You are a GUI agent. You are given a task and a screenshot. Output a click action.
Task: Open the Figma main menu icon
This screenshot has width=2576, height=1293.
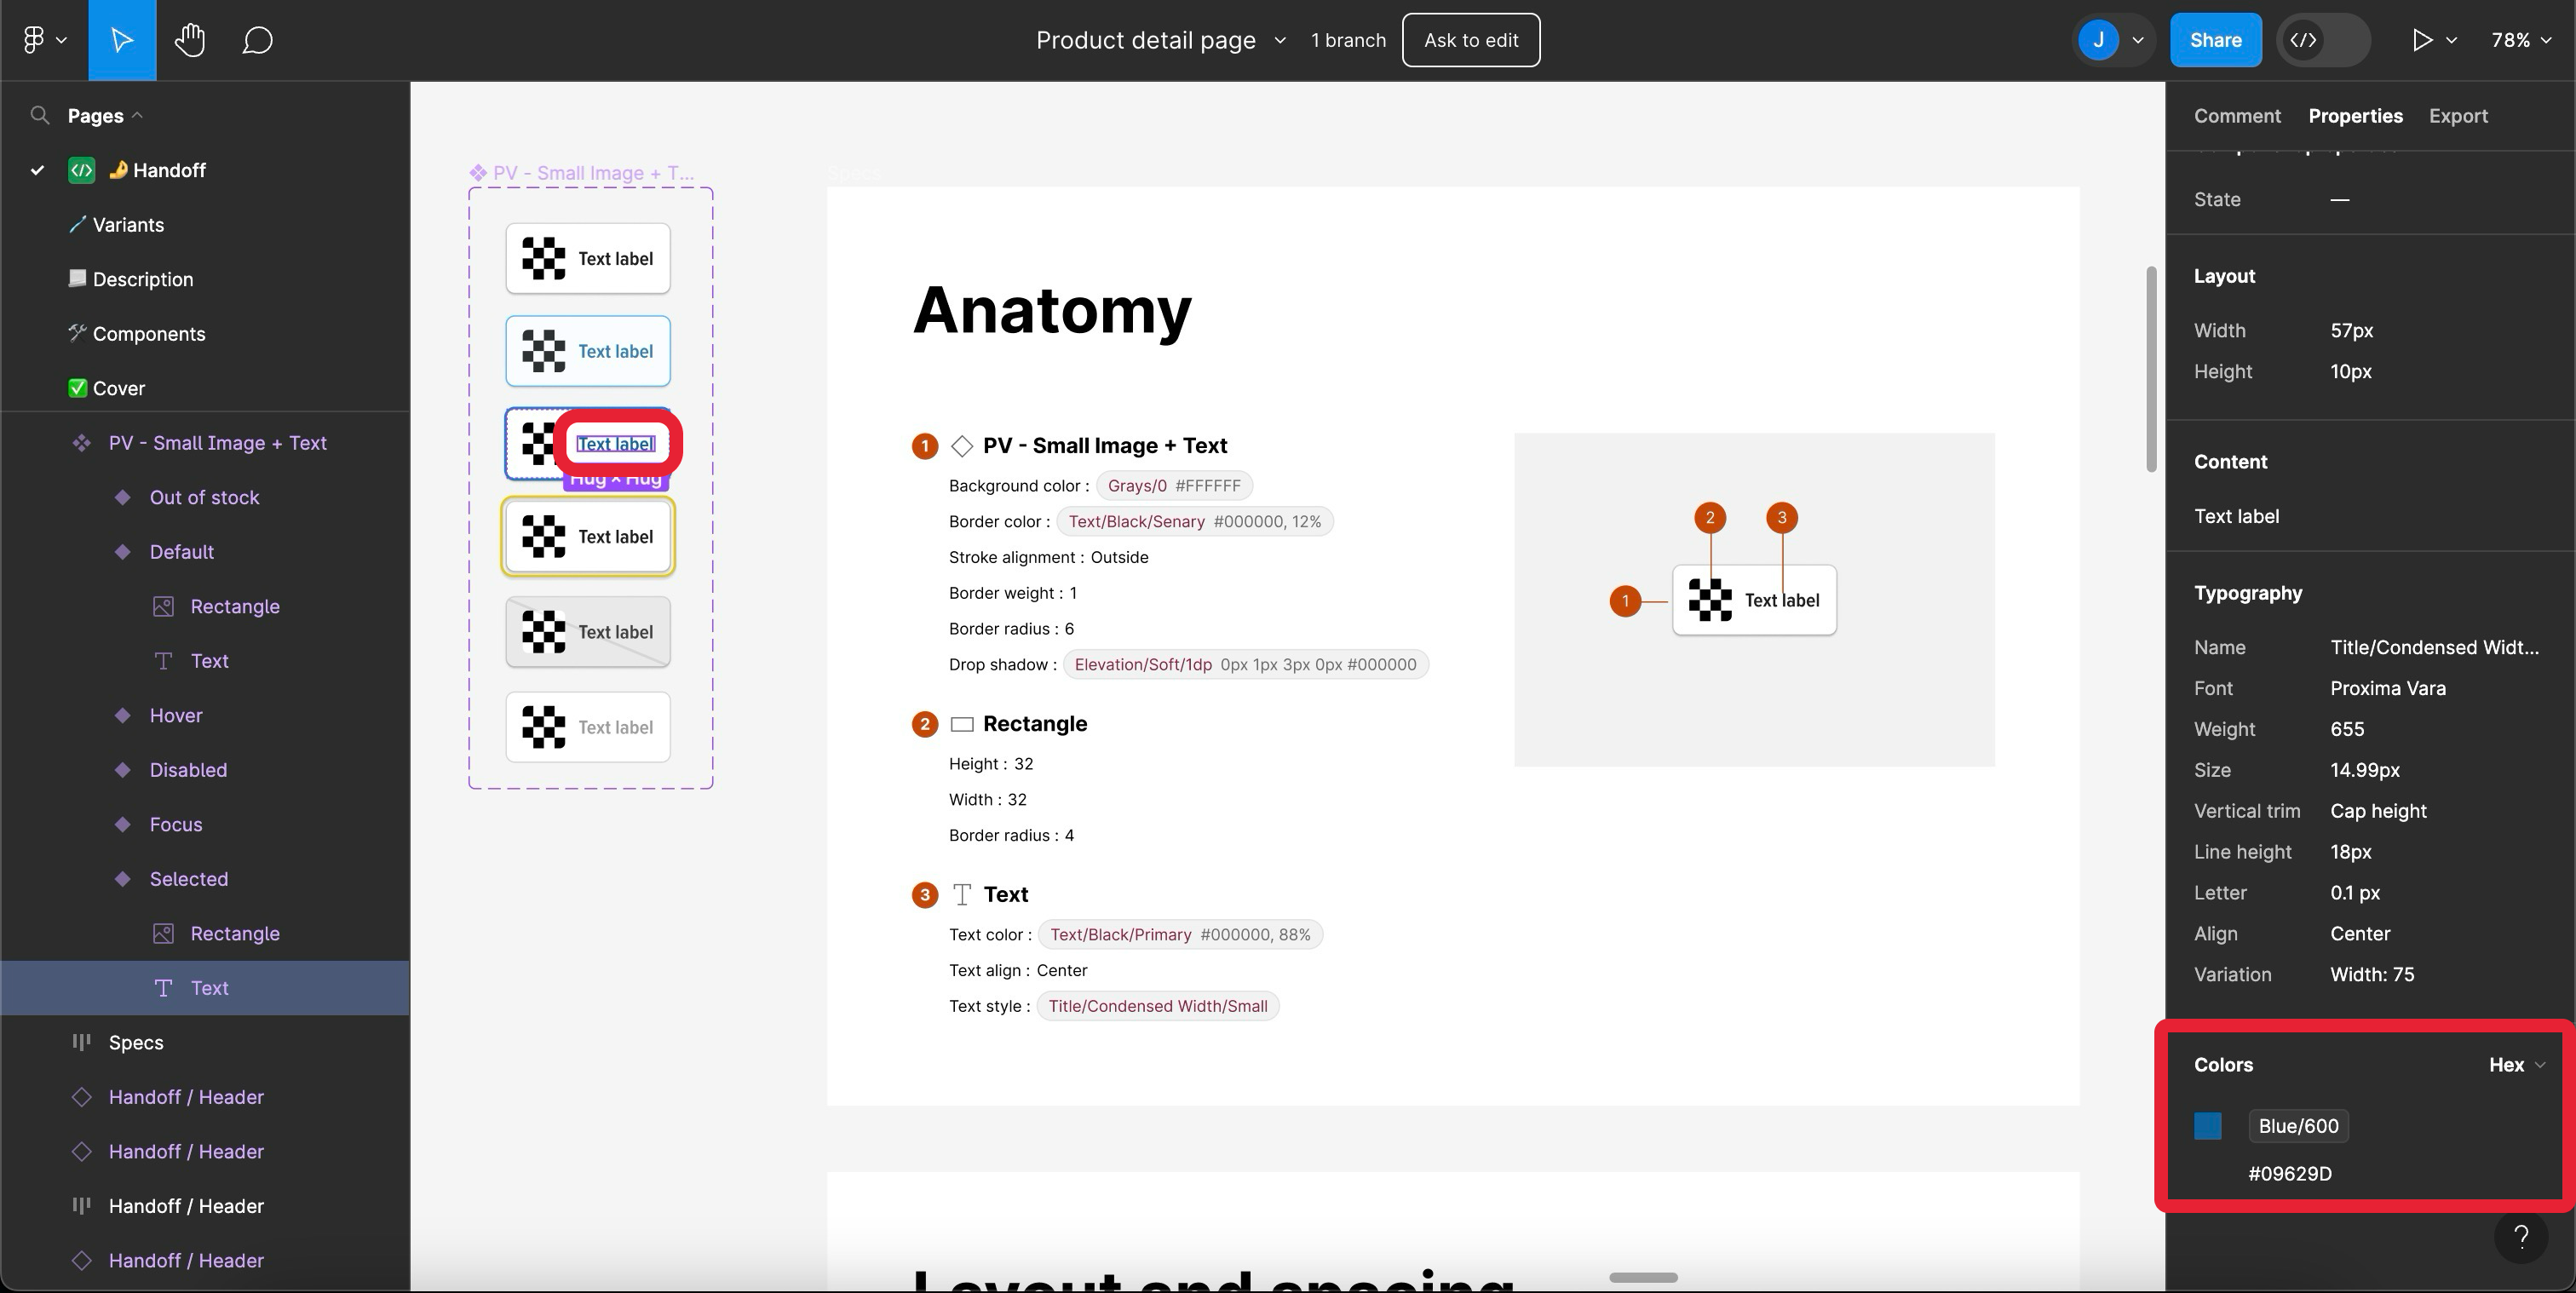[34, 40]
